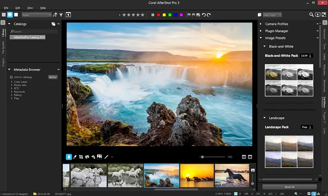The image size is (328, 196).
Task: Click the Refine button
Action: coord(53,77)
